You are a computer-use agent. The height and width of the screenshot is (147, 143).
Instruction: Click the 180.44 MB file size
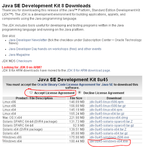pos(77,141)
